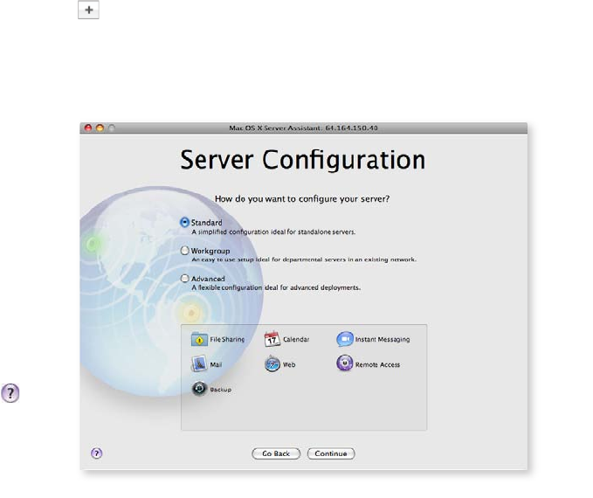
Task: Choose the Workgroup configuration option
Action: 184,251
